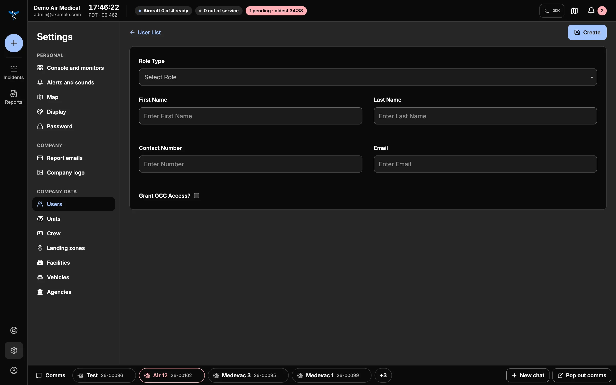This screenshot has height=385, width=616.
Task: Click the notification count badge 2
Action: tap(602, 11)
